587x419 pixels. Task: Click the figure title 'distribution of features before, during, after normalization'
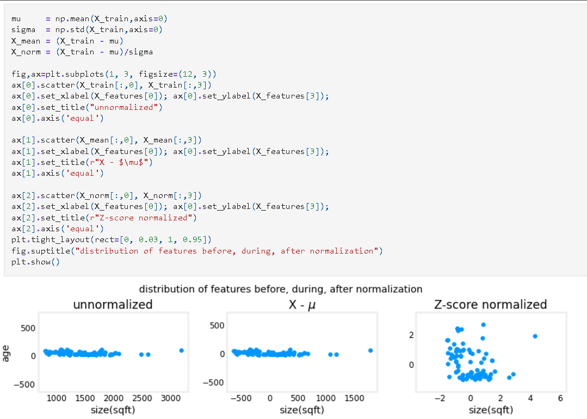click(x=280, y=289)
